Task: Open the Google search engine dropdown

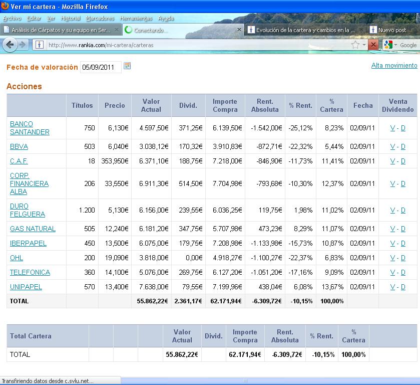Action: (x=391, y=45)
